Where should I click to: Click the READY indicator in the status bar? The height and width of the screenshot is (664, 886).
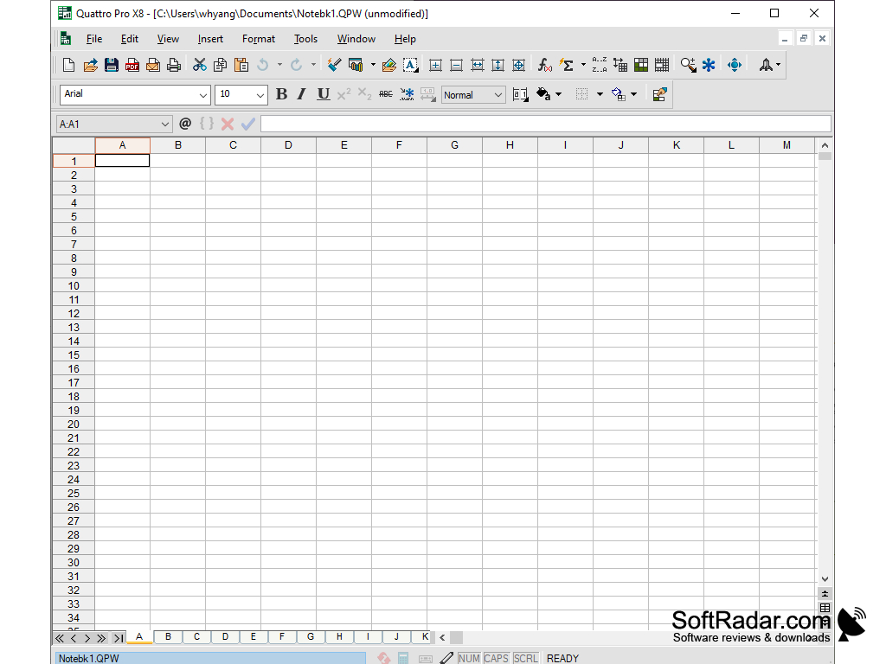pos(562,658)
